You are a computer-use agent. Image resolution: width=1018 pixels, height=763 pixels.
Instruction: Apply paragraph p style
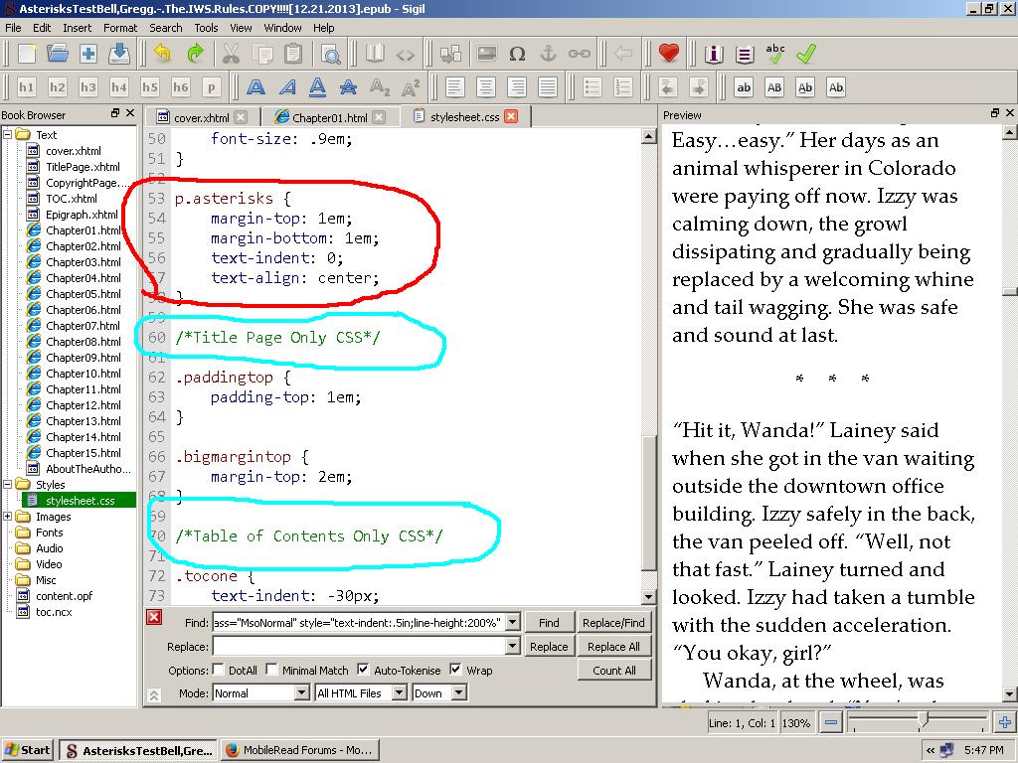pyautogui.click(x=211, y=87)
